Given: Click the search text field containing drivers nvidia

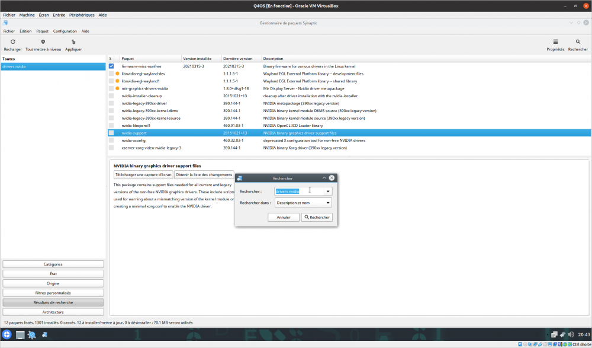Looking at the screenshot, I should (300, 191).
